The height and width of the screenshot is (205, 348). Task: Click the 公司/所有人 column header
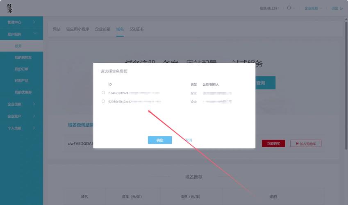point(211,84)
